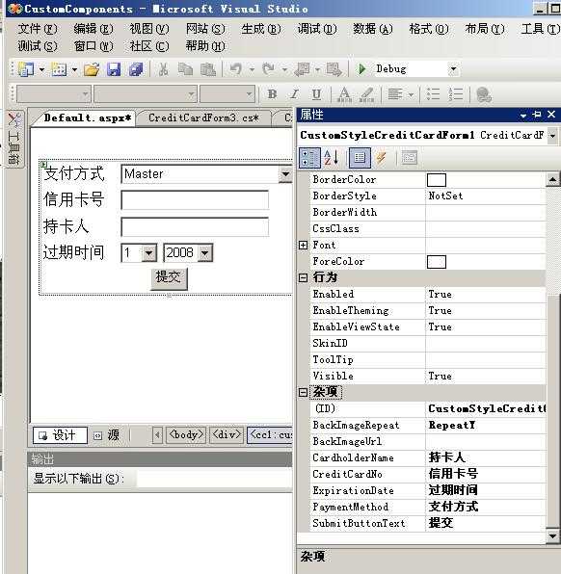
Task: Click the Properties panel auto-hide pin icon
Action: tap(537, 115)
